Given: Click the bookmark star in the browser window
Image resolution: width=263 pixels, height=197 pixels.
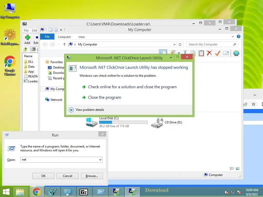Looking at the screenshot, I should [253, 104].
